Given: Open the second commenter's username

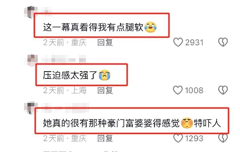Looking at the screenshot, I should coord(63,60).
